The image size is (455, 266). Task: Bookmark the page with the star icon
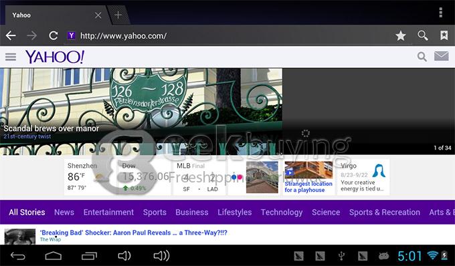pos(401,35)
